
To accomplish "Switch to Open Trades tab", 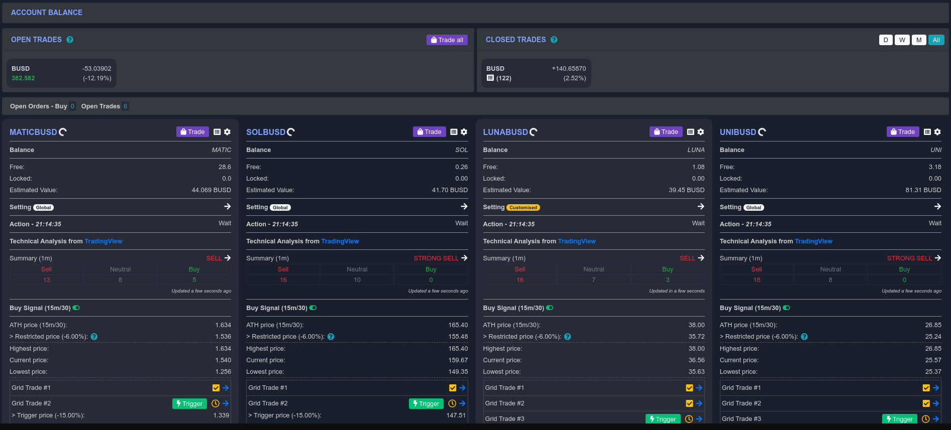I will click(105, 106).
